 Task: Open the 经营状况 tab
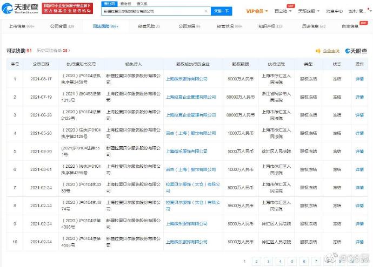[x=230, y=26]
